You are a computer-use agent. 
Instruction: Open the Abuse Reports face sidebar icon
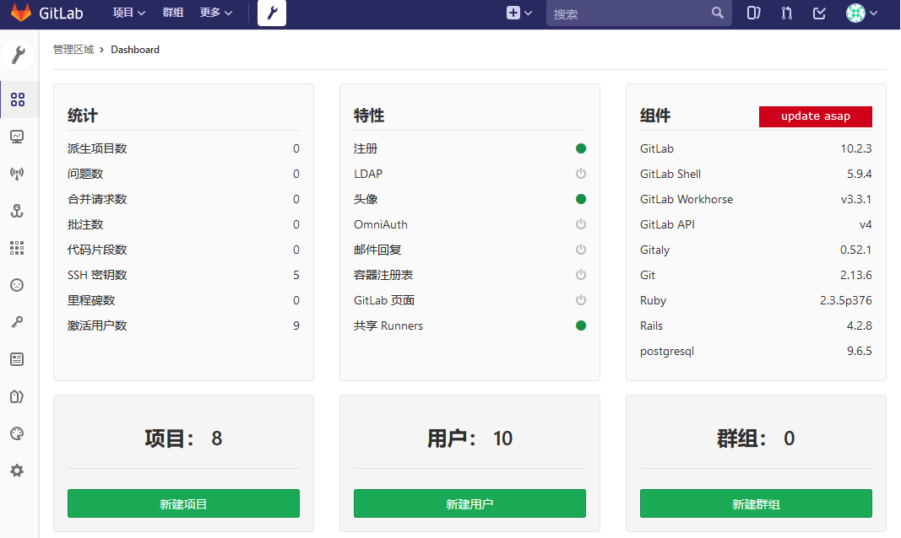coord(17,285)
